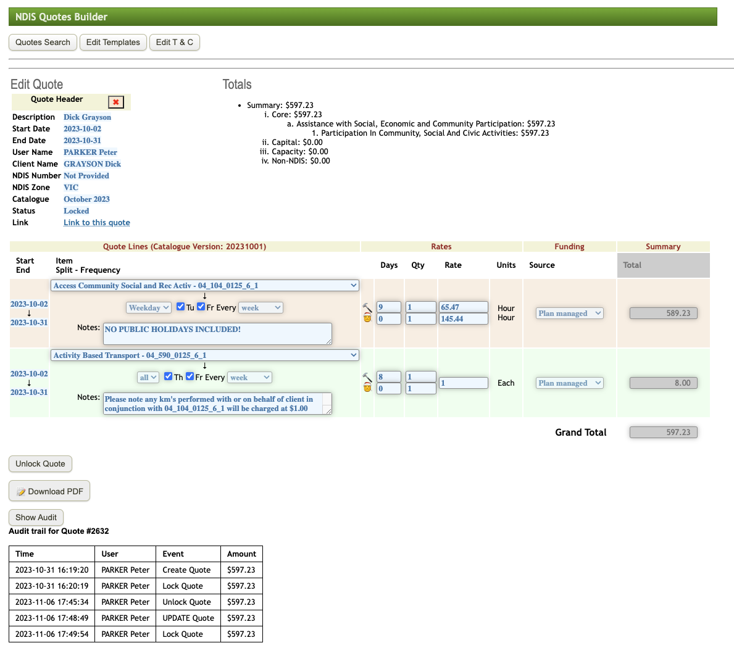The image size is (734, 656).
Task: Open Edit T & C
Action: [174, 43]
